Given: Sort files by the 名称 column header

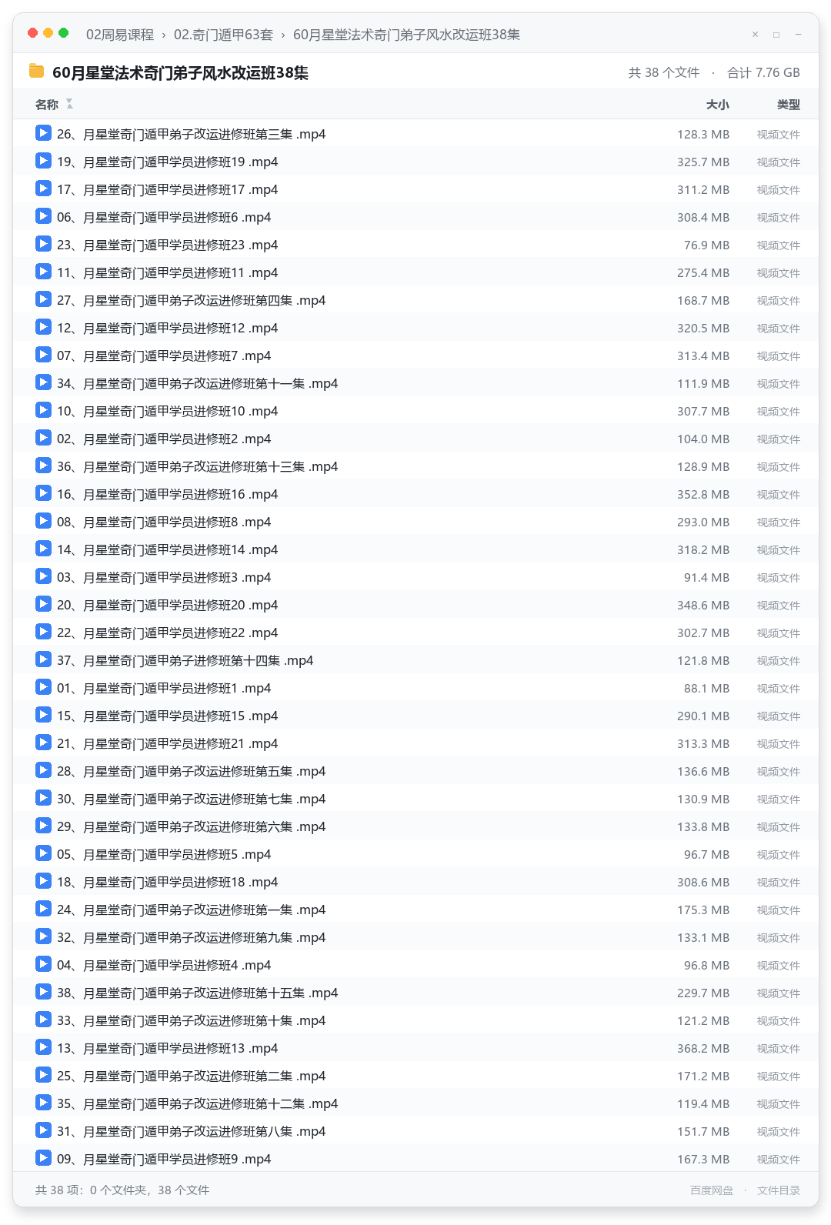Looking at the screenshot, I should tap(47, 105).
